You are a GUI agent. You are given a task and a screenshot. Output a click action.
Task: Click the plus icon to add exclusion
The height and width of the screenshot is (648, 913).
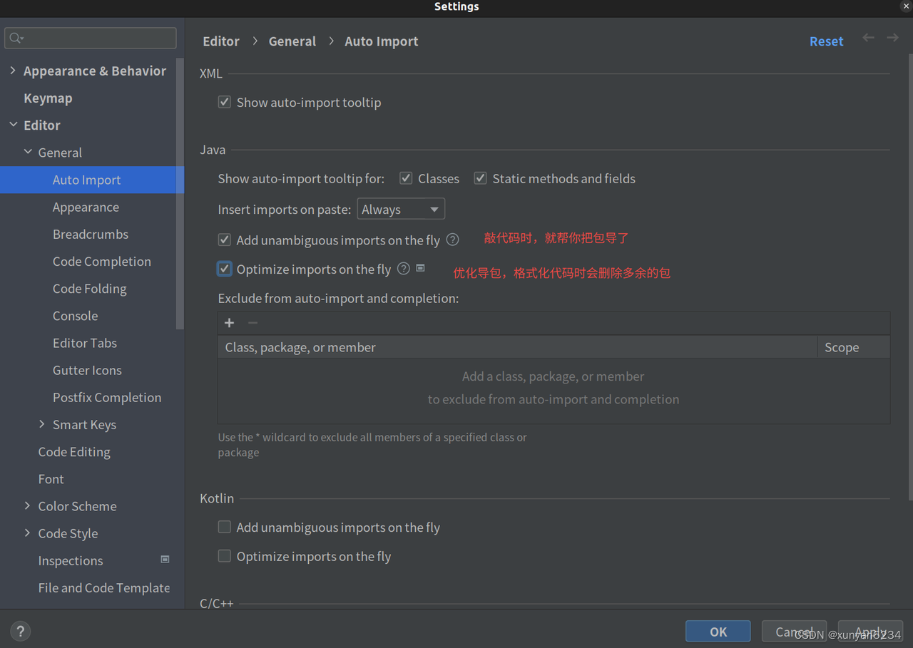pos(229,323)
